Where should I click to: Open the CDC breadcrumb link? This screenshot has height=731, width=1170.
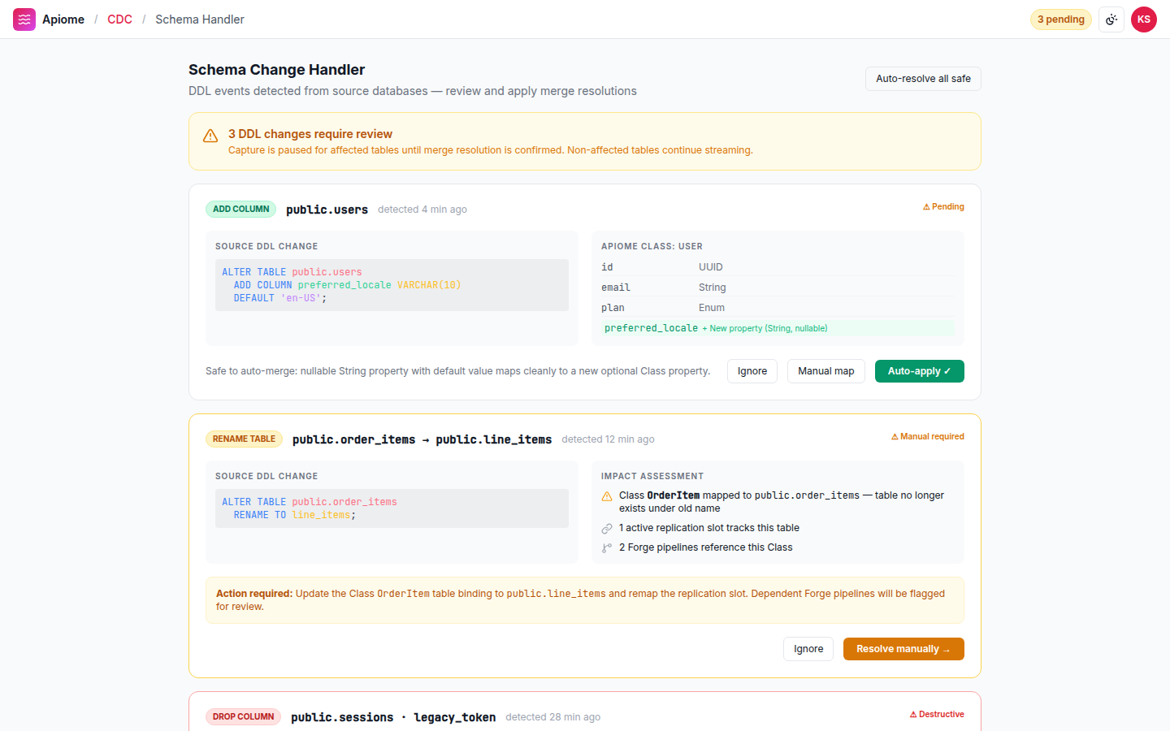tap(119, 19)
